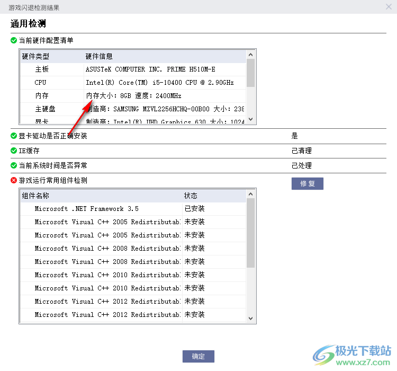Image resolution: width=397 pixels, height=371 pixels.
Task: Click the 显卡驱动是否正确安装 label
Action: point(52,136)
